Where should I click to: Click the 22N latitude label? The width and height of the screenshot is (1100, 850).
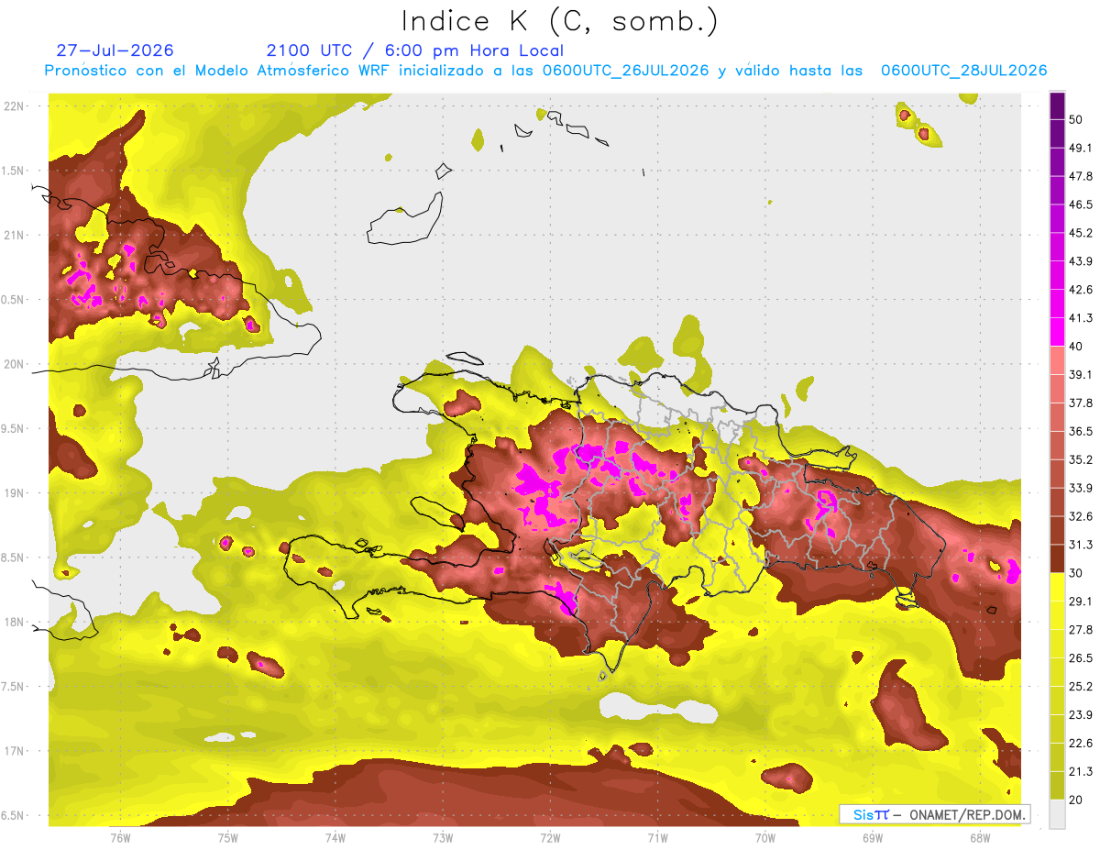coord(14,105)
